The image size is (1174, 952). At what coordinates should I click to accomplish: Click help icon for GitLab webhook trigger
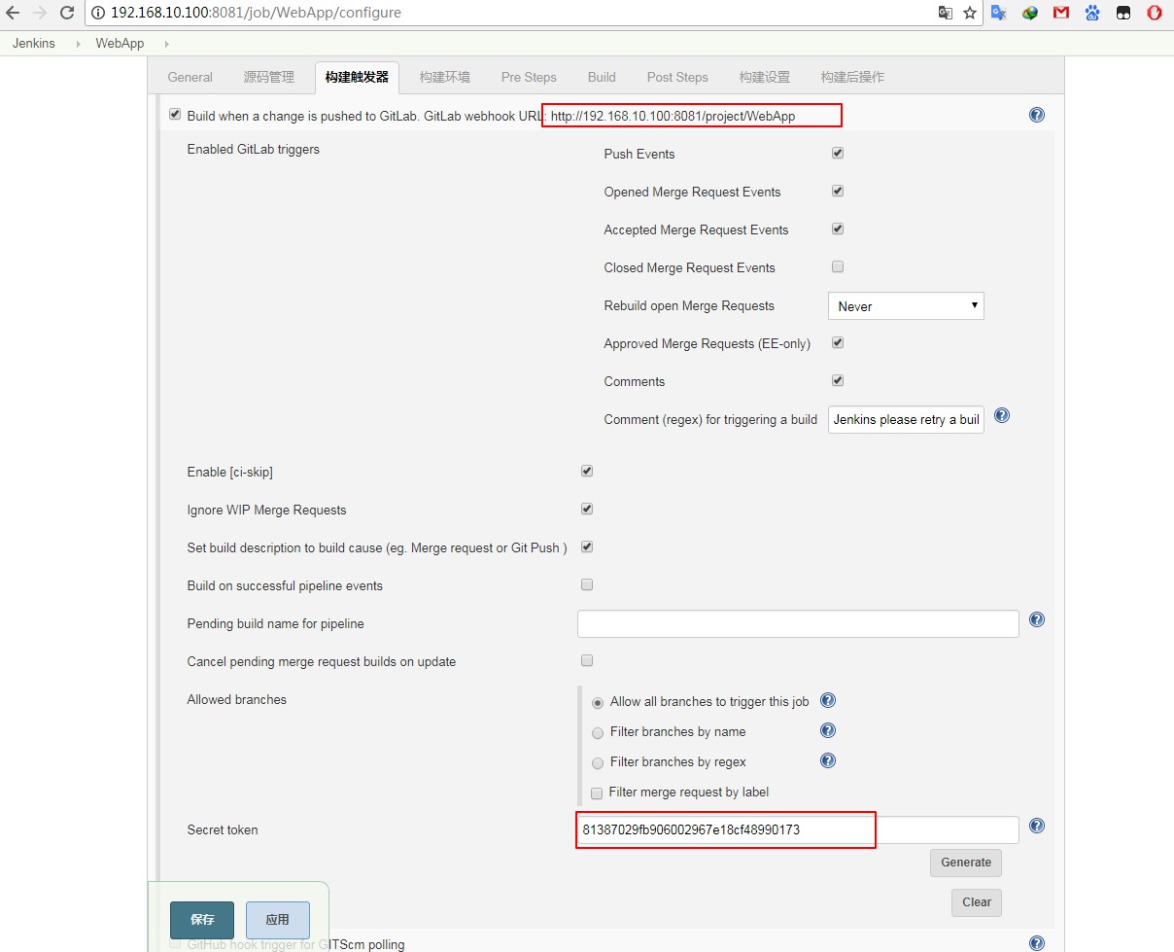click(x=1037, y=115)
